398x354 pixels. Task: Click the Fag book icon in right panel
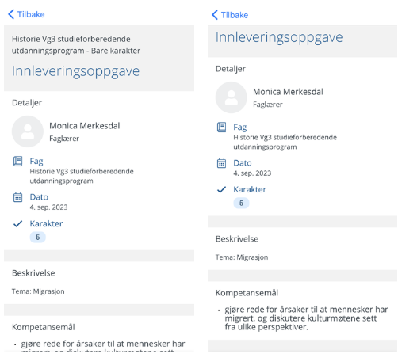click(221, 128)
